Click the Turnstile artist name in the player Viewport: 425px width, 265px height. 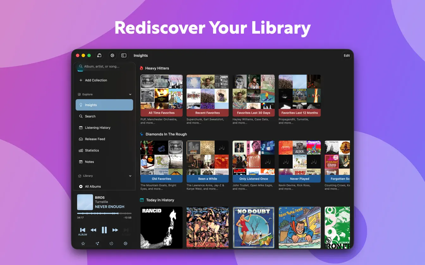102,202
